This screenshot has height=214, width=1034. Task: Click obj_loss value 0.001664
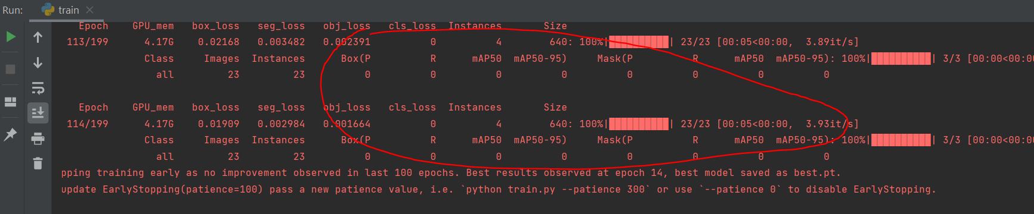[x=347, y=124]
